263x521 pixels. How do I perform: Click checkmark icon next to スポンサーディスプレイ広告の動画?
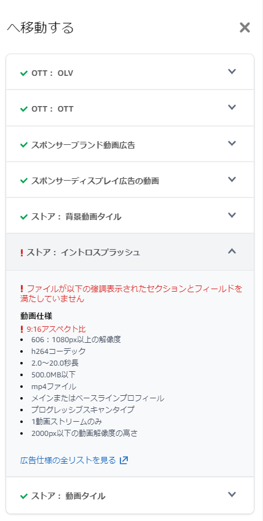(24, 181)
